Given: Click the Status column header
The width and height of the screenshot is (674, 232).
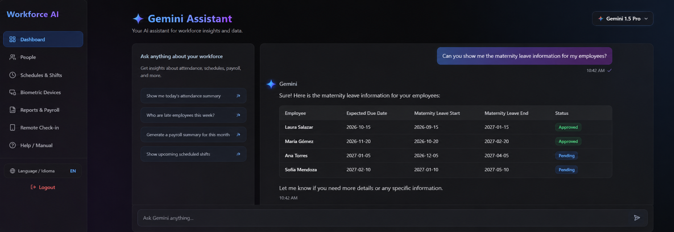Looking at the screenshot, I should coord(562,113).
